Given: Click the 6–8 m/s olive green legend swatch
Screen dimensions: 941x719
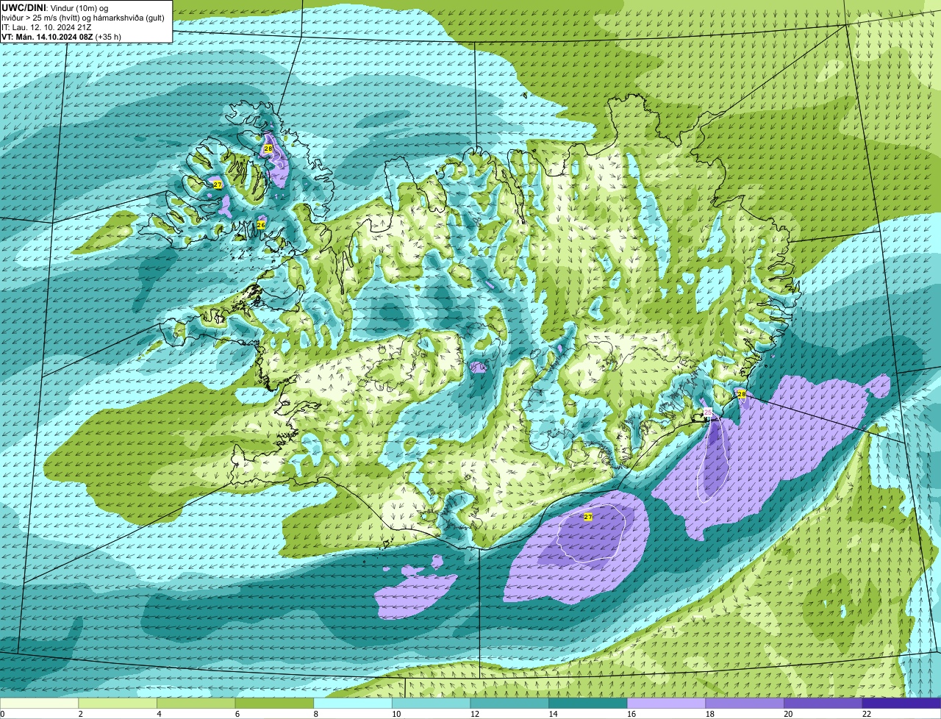Looking at the screenshot, I should (x=274, y=704).
